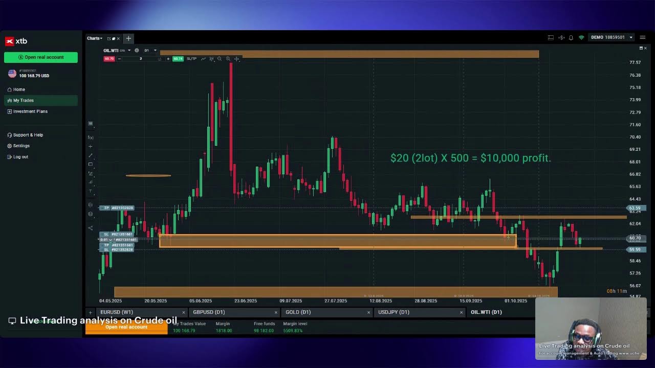
Task: Click the xtb logo
Action: 16,41
